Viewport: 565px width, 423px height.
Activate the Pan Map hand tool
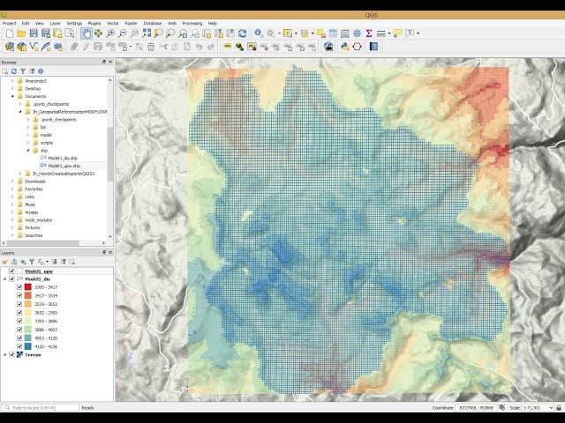87,33
